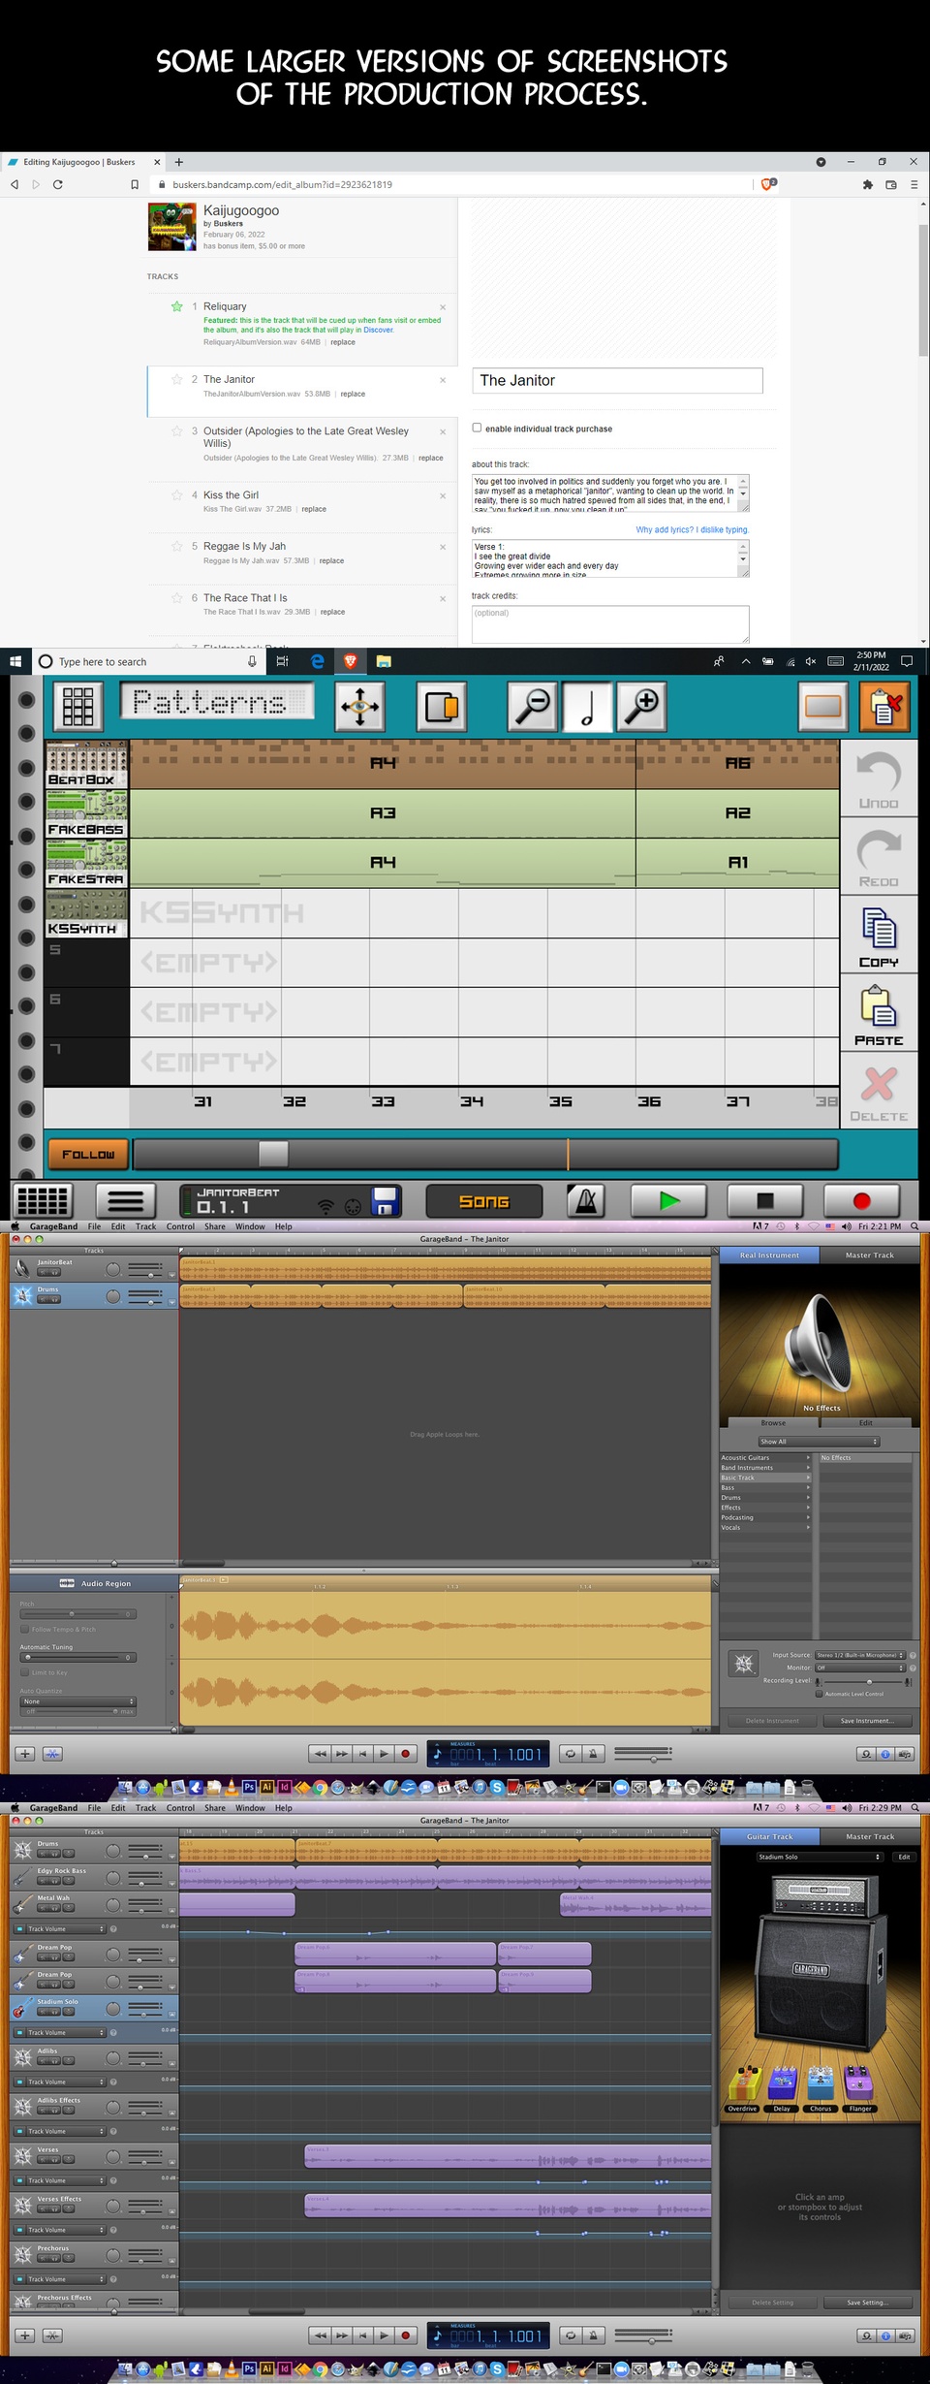Image resolution: width=930 pixels, height=2384 pixels.
Task: Expand the Acoustic Guitars instrument category
Action: point(765,1457)
